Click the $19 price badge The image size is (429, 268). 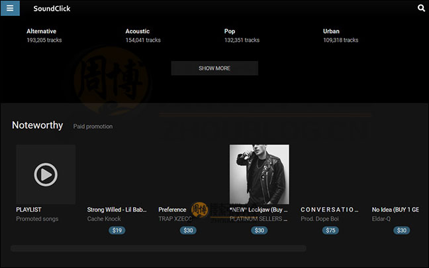pyautogui.click(x=117, y=230)
